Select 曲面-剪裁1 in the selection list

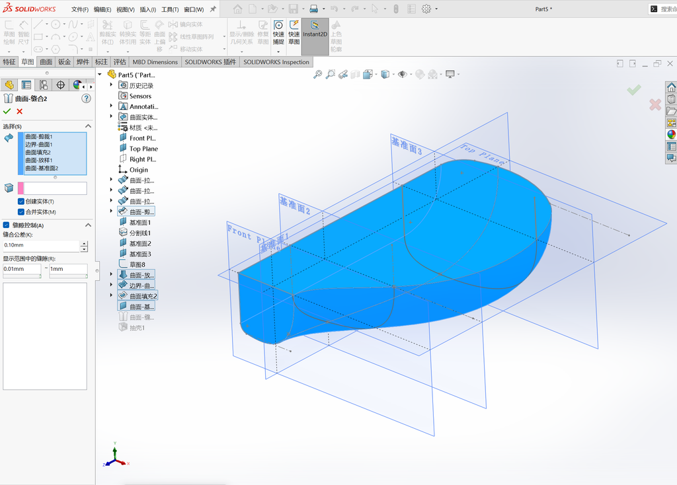click(38, 136)
